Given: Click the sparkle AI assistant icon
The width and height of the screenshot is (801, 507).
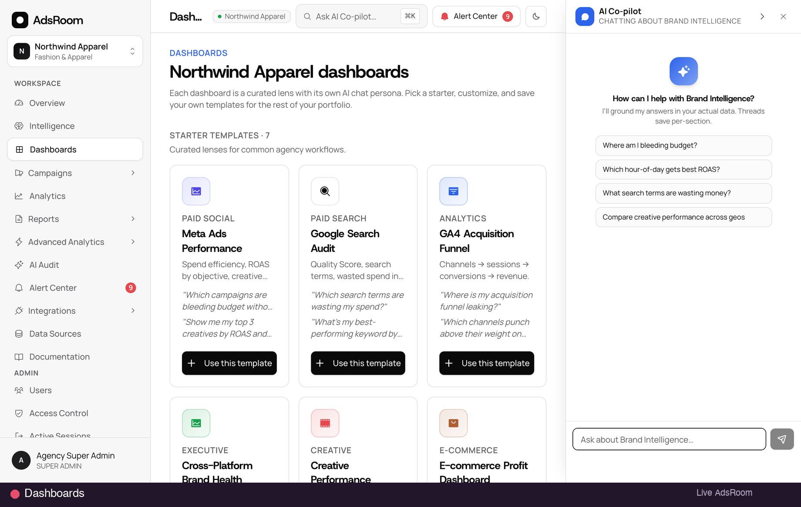Looking at the screenshot, I should coord(683,71).
